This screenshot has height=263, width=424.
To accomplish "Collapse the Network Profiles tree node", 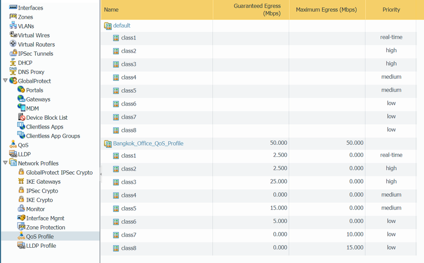I will (5, 163).
